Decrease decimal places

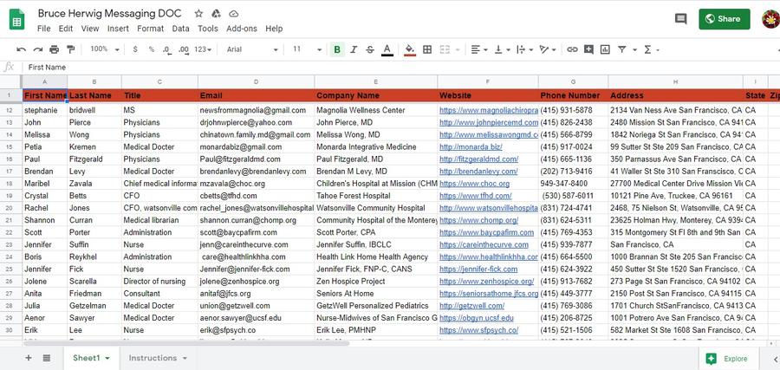tap(167, 49)
